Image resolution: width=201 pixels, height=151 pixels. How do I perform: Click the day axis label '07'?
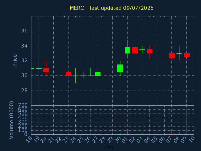[170, 140]
